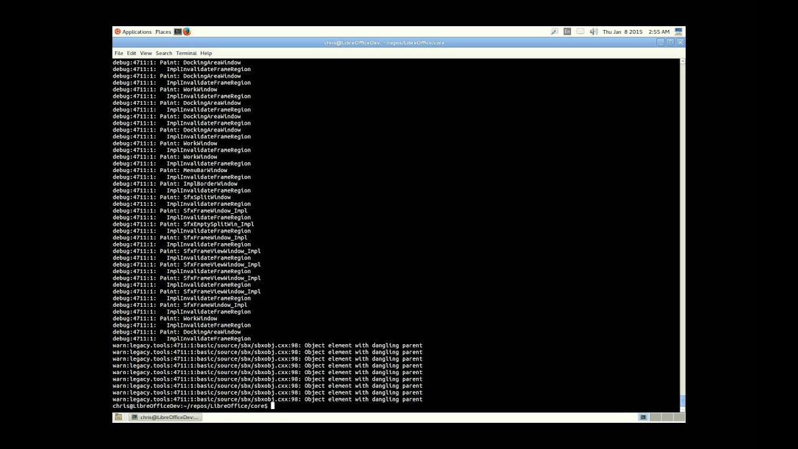Click the search magnifier tray icon
Screen dimensions: 798x449
point(554,32)
